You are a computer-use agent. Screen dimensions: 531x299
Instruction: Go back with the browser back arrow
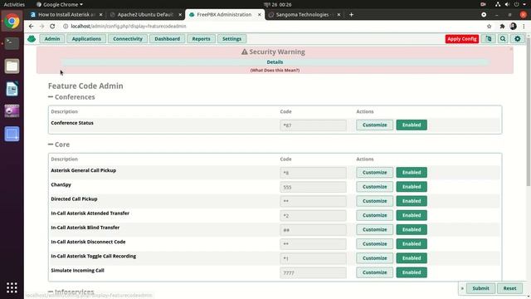32,26
